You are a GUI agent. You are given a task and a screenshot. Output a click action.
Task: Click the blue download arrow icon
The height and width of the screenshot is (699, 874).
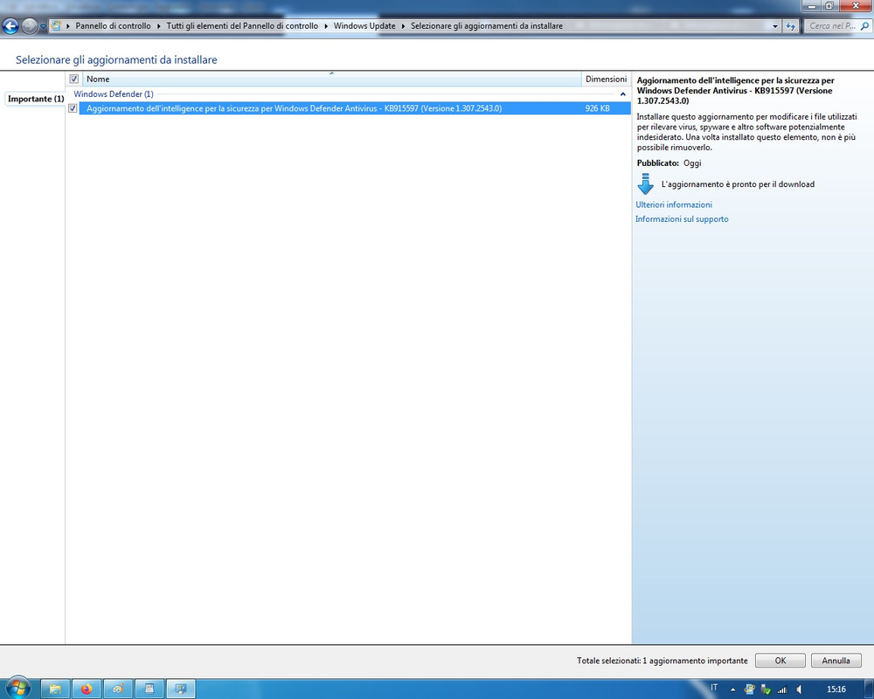646,183
